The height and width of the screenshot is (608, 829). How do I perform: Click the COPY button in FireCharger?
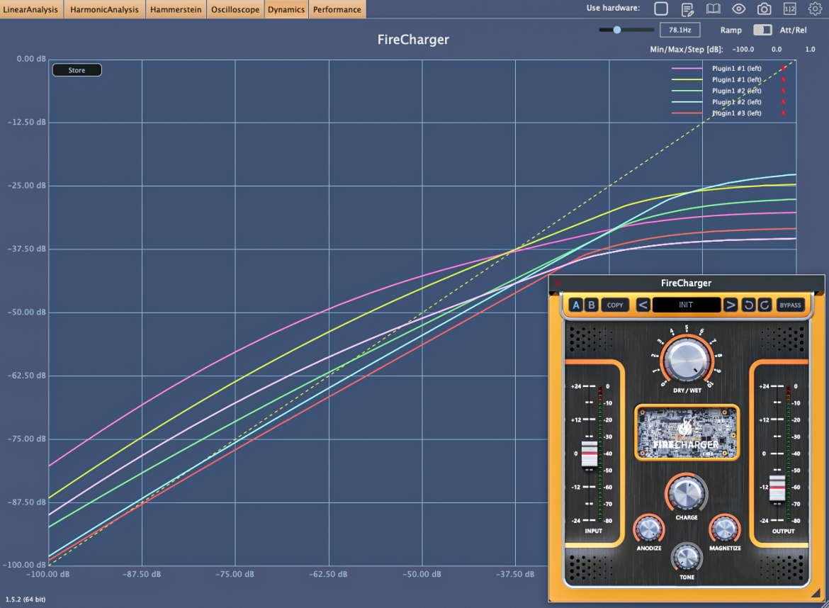click(615, 305)
